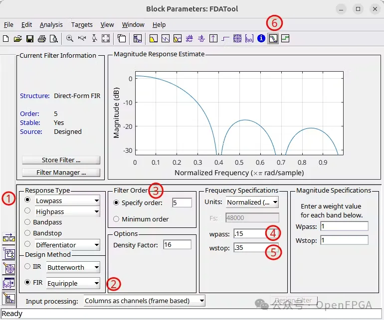Show Pole/Zero plot toolbar icon
The width and height of the screenshot is (384, 320).
point(237,39)
